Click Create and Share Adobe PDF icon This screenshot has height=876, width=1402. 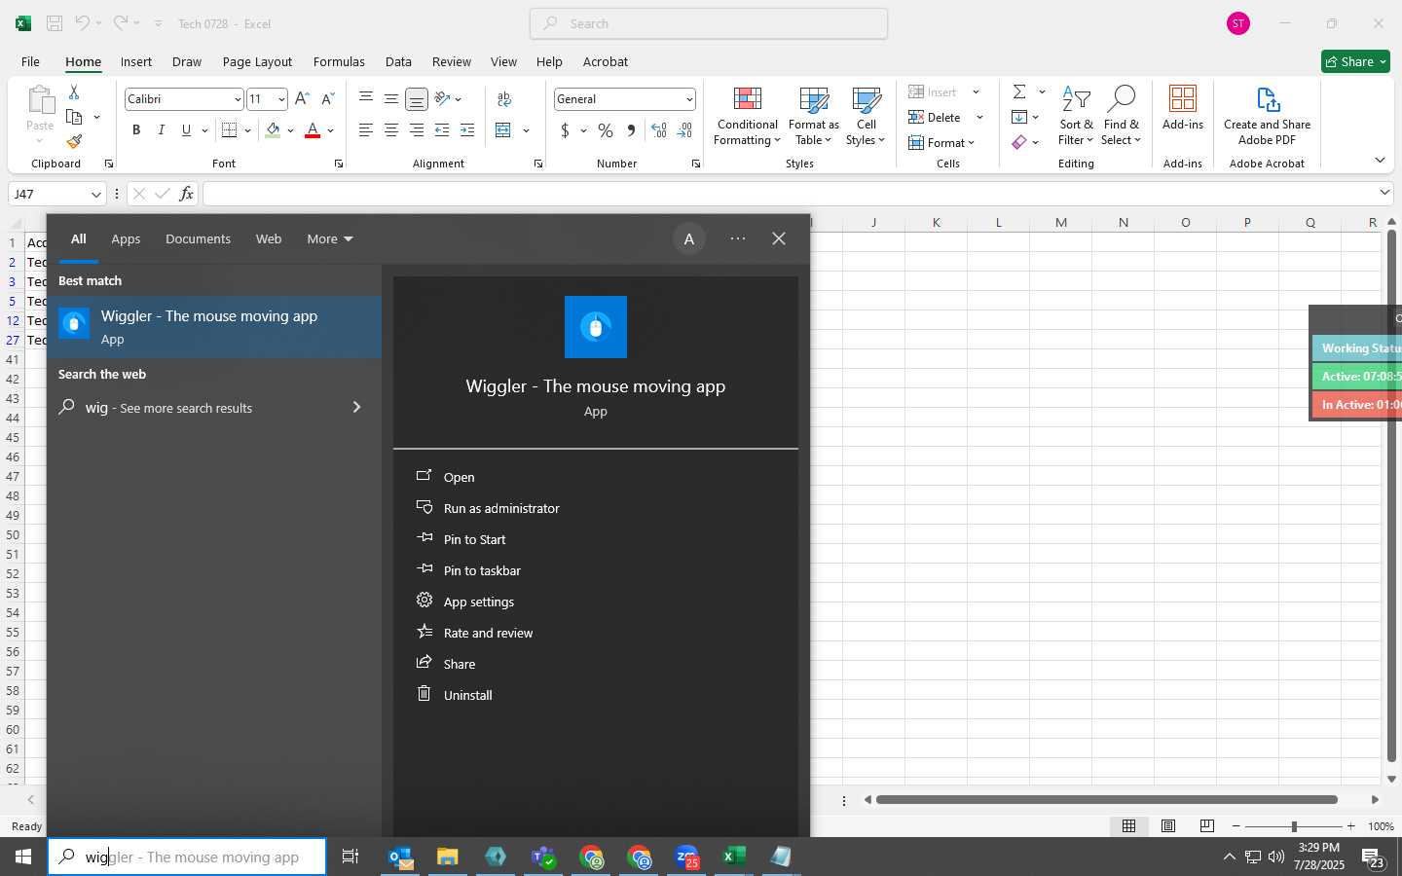(x=1267, y=99)
